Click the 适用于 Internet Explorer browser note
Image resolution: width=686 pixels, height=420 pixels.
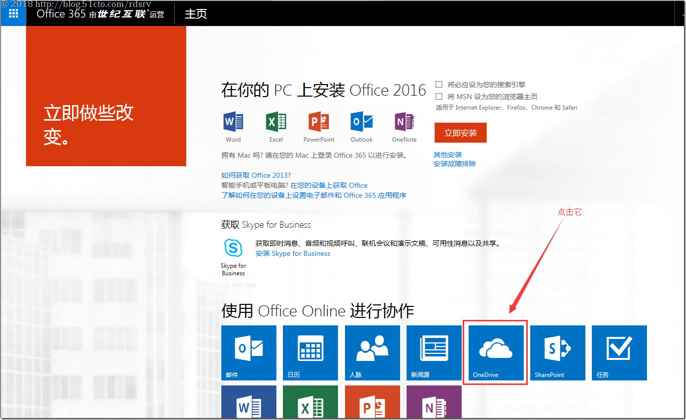click(x=506, y=108)
